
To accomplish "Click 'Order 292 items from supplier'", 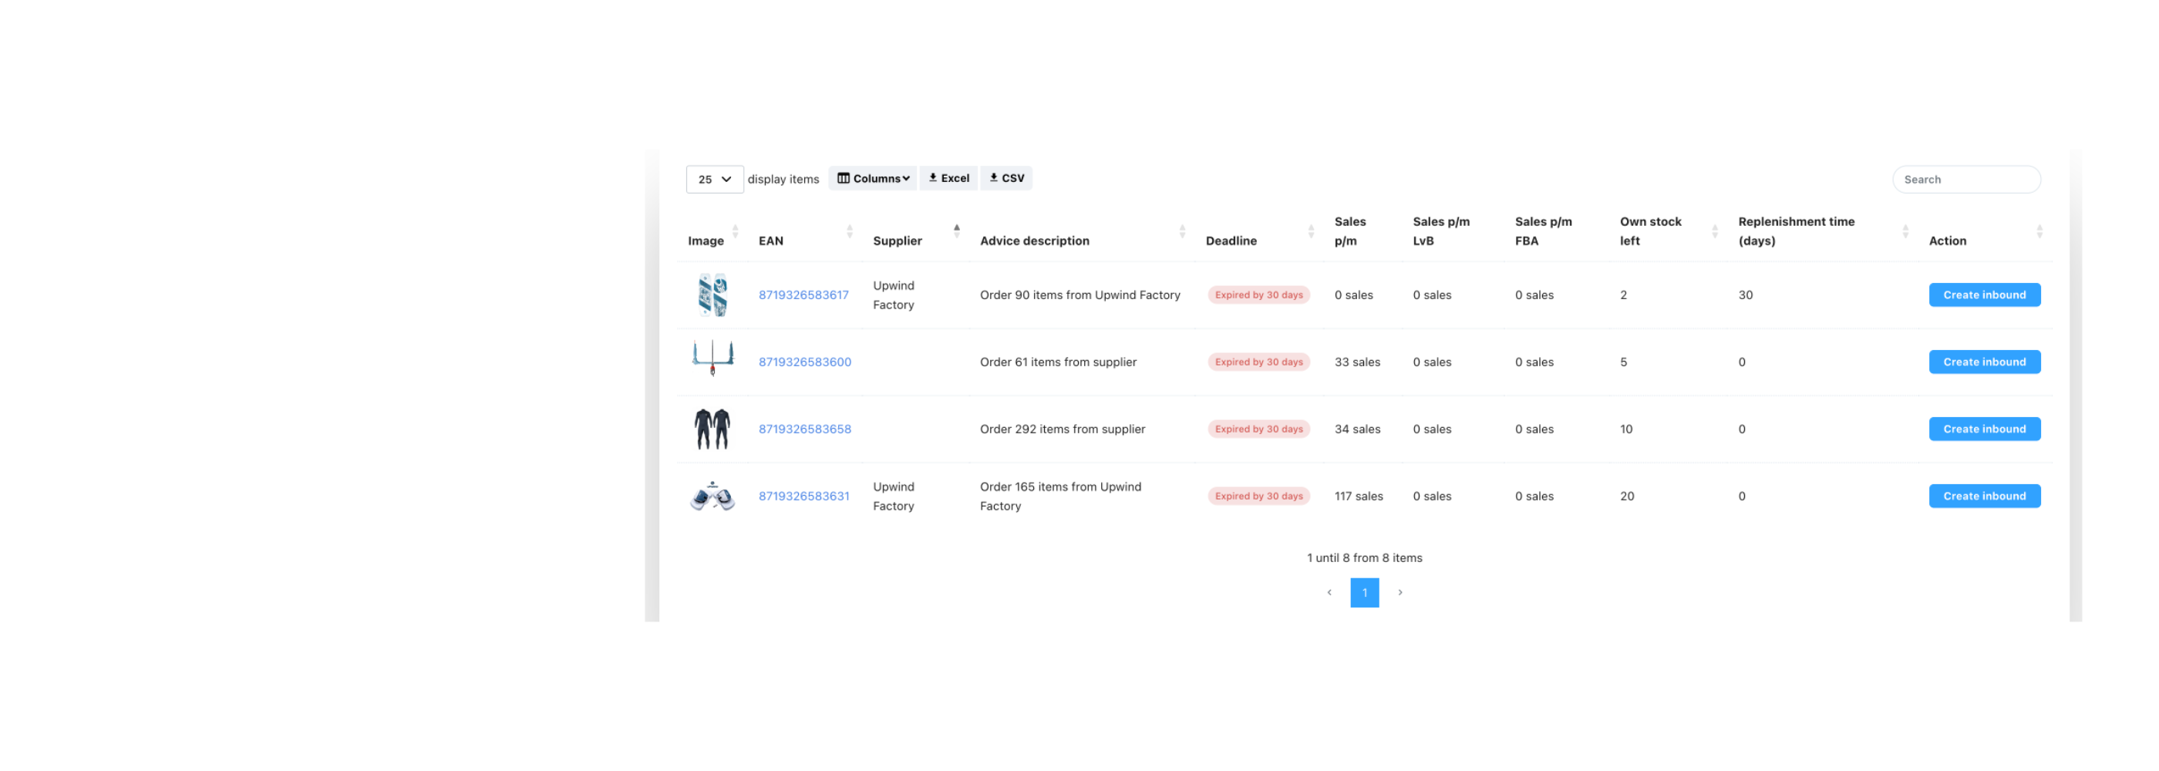I will tap(1062, 429).
